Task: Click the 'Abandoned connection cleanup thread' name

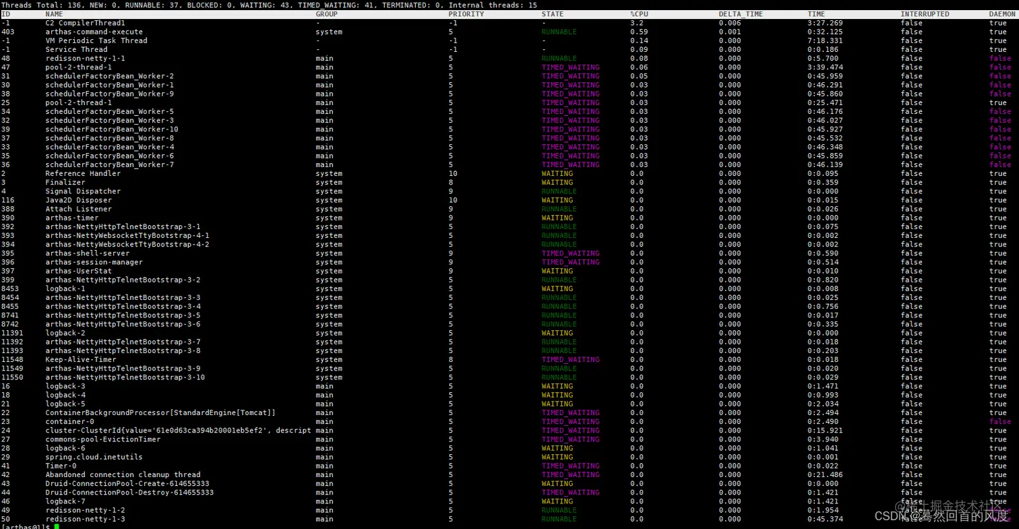Action: tap(123, 474)
